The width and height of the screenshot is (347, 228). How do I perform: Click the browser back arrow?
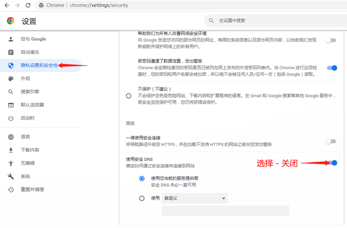pos(7,6)
